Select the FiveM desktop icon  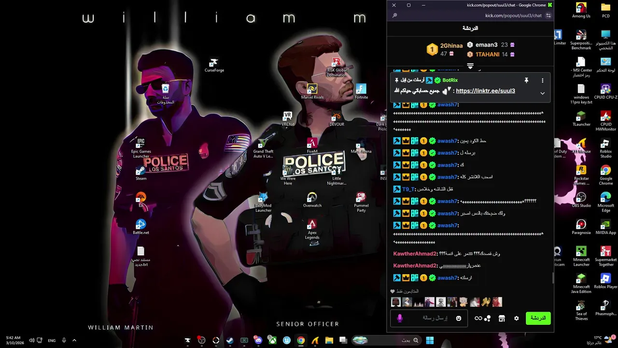point(312,146)
